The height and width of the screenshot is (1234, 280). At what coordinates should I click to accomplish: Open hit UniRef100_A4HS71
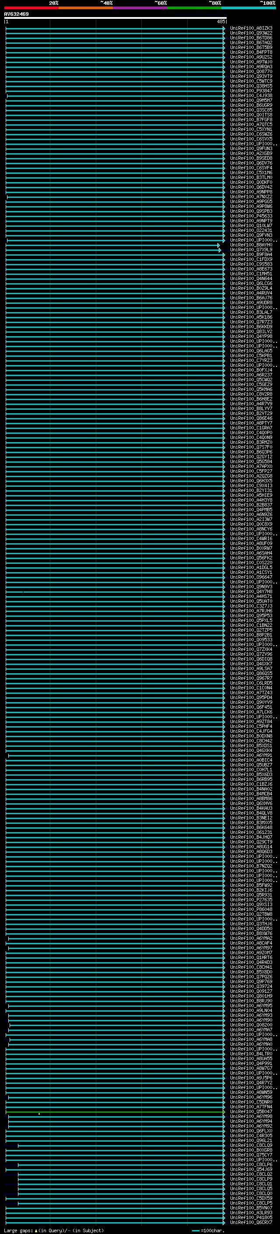(251, 596)
